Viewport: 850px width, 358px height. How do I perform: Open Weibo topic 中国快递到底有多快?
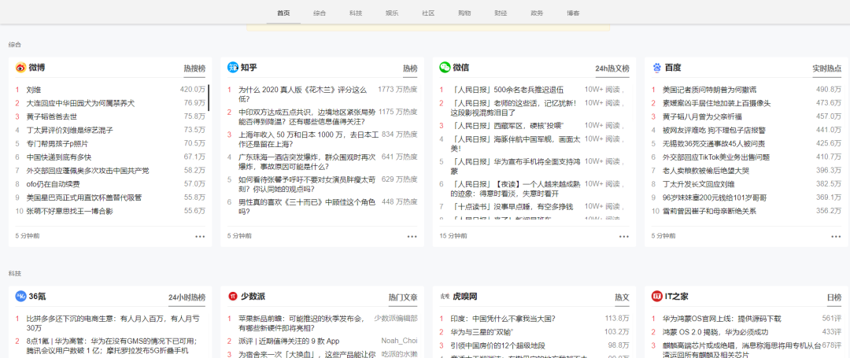coord(58,157)
